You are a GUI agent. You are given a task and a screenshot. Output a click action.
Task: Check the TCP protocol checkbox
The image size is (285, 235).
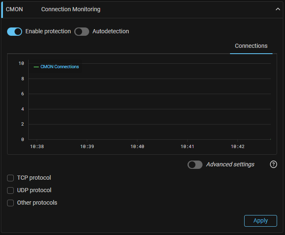pyautogui.click(x=10, y=178)
